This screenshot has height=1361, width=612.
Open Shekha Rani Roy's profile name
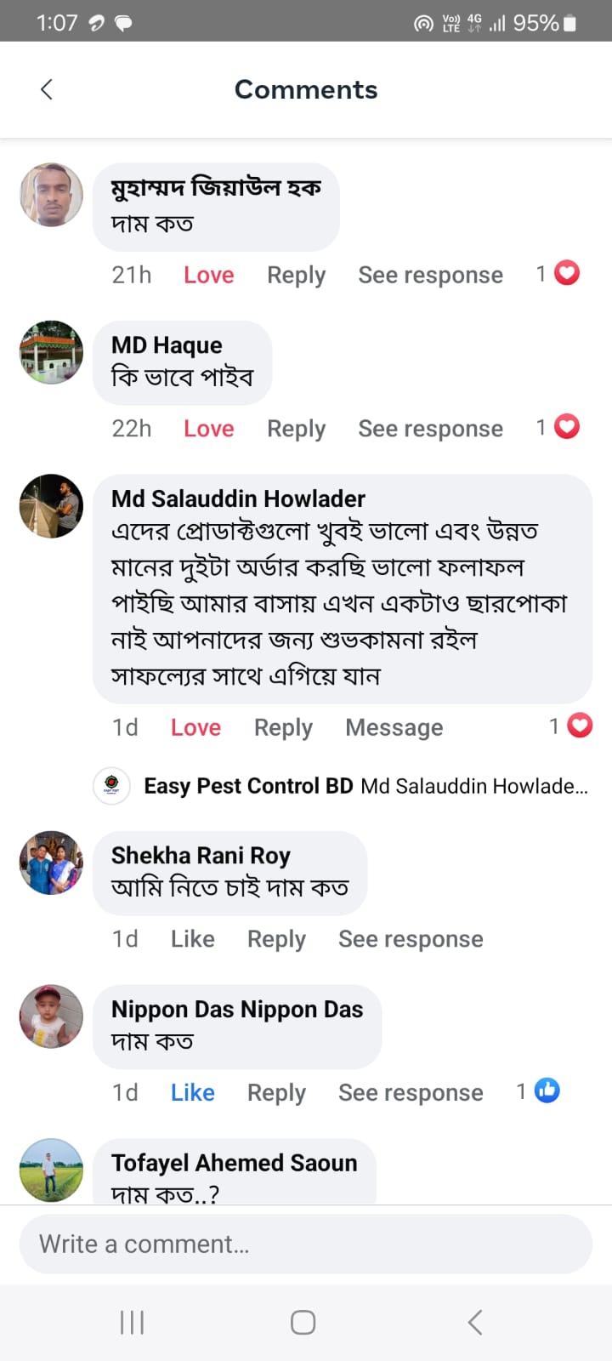(x=201, y=855)
